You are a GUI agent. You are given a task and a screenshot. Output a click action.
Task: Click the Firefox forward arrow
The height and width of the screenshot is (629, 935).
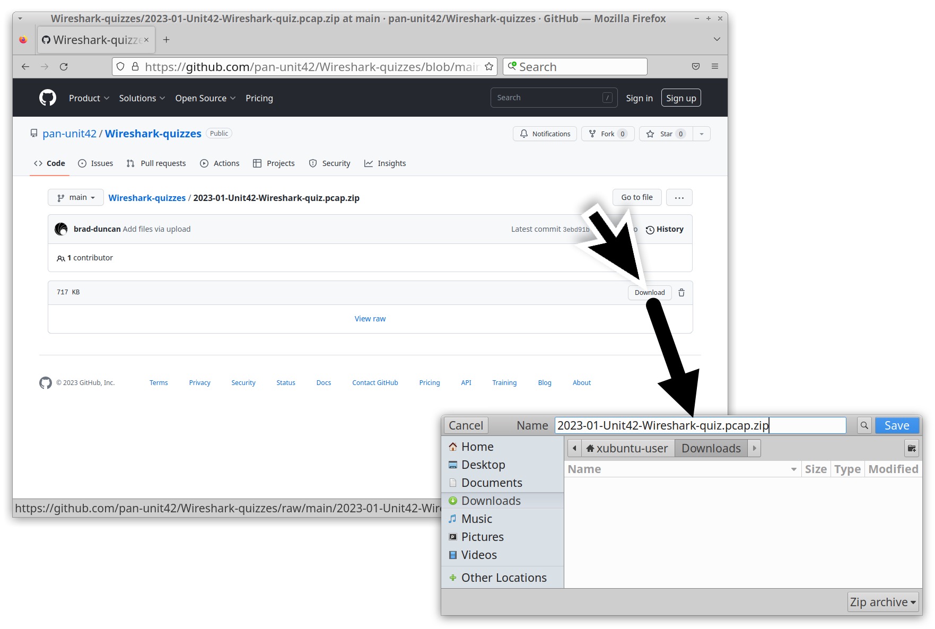tap(45, 67)
